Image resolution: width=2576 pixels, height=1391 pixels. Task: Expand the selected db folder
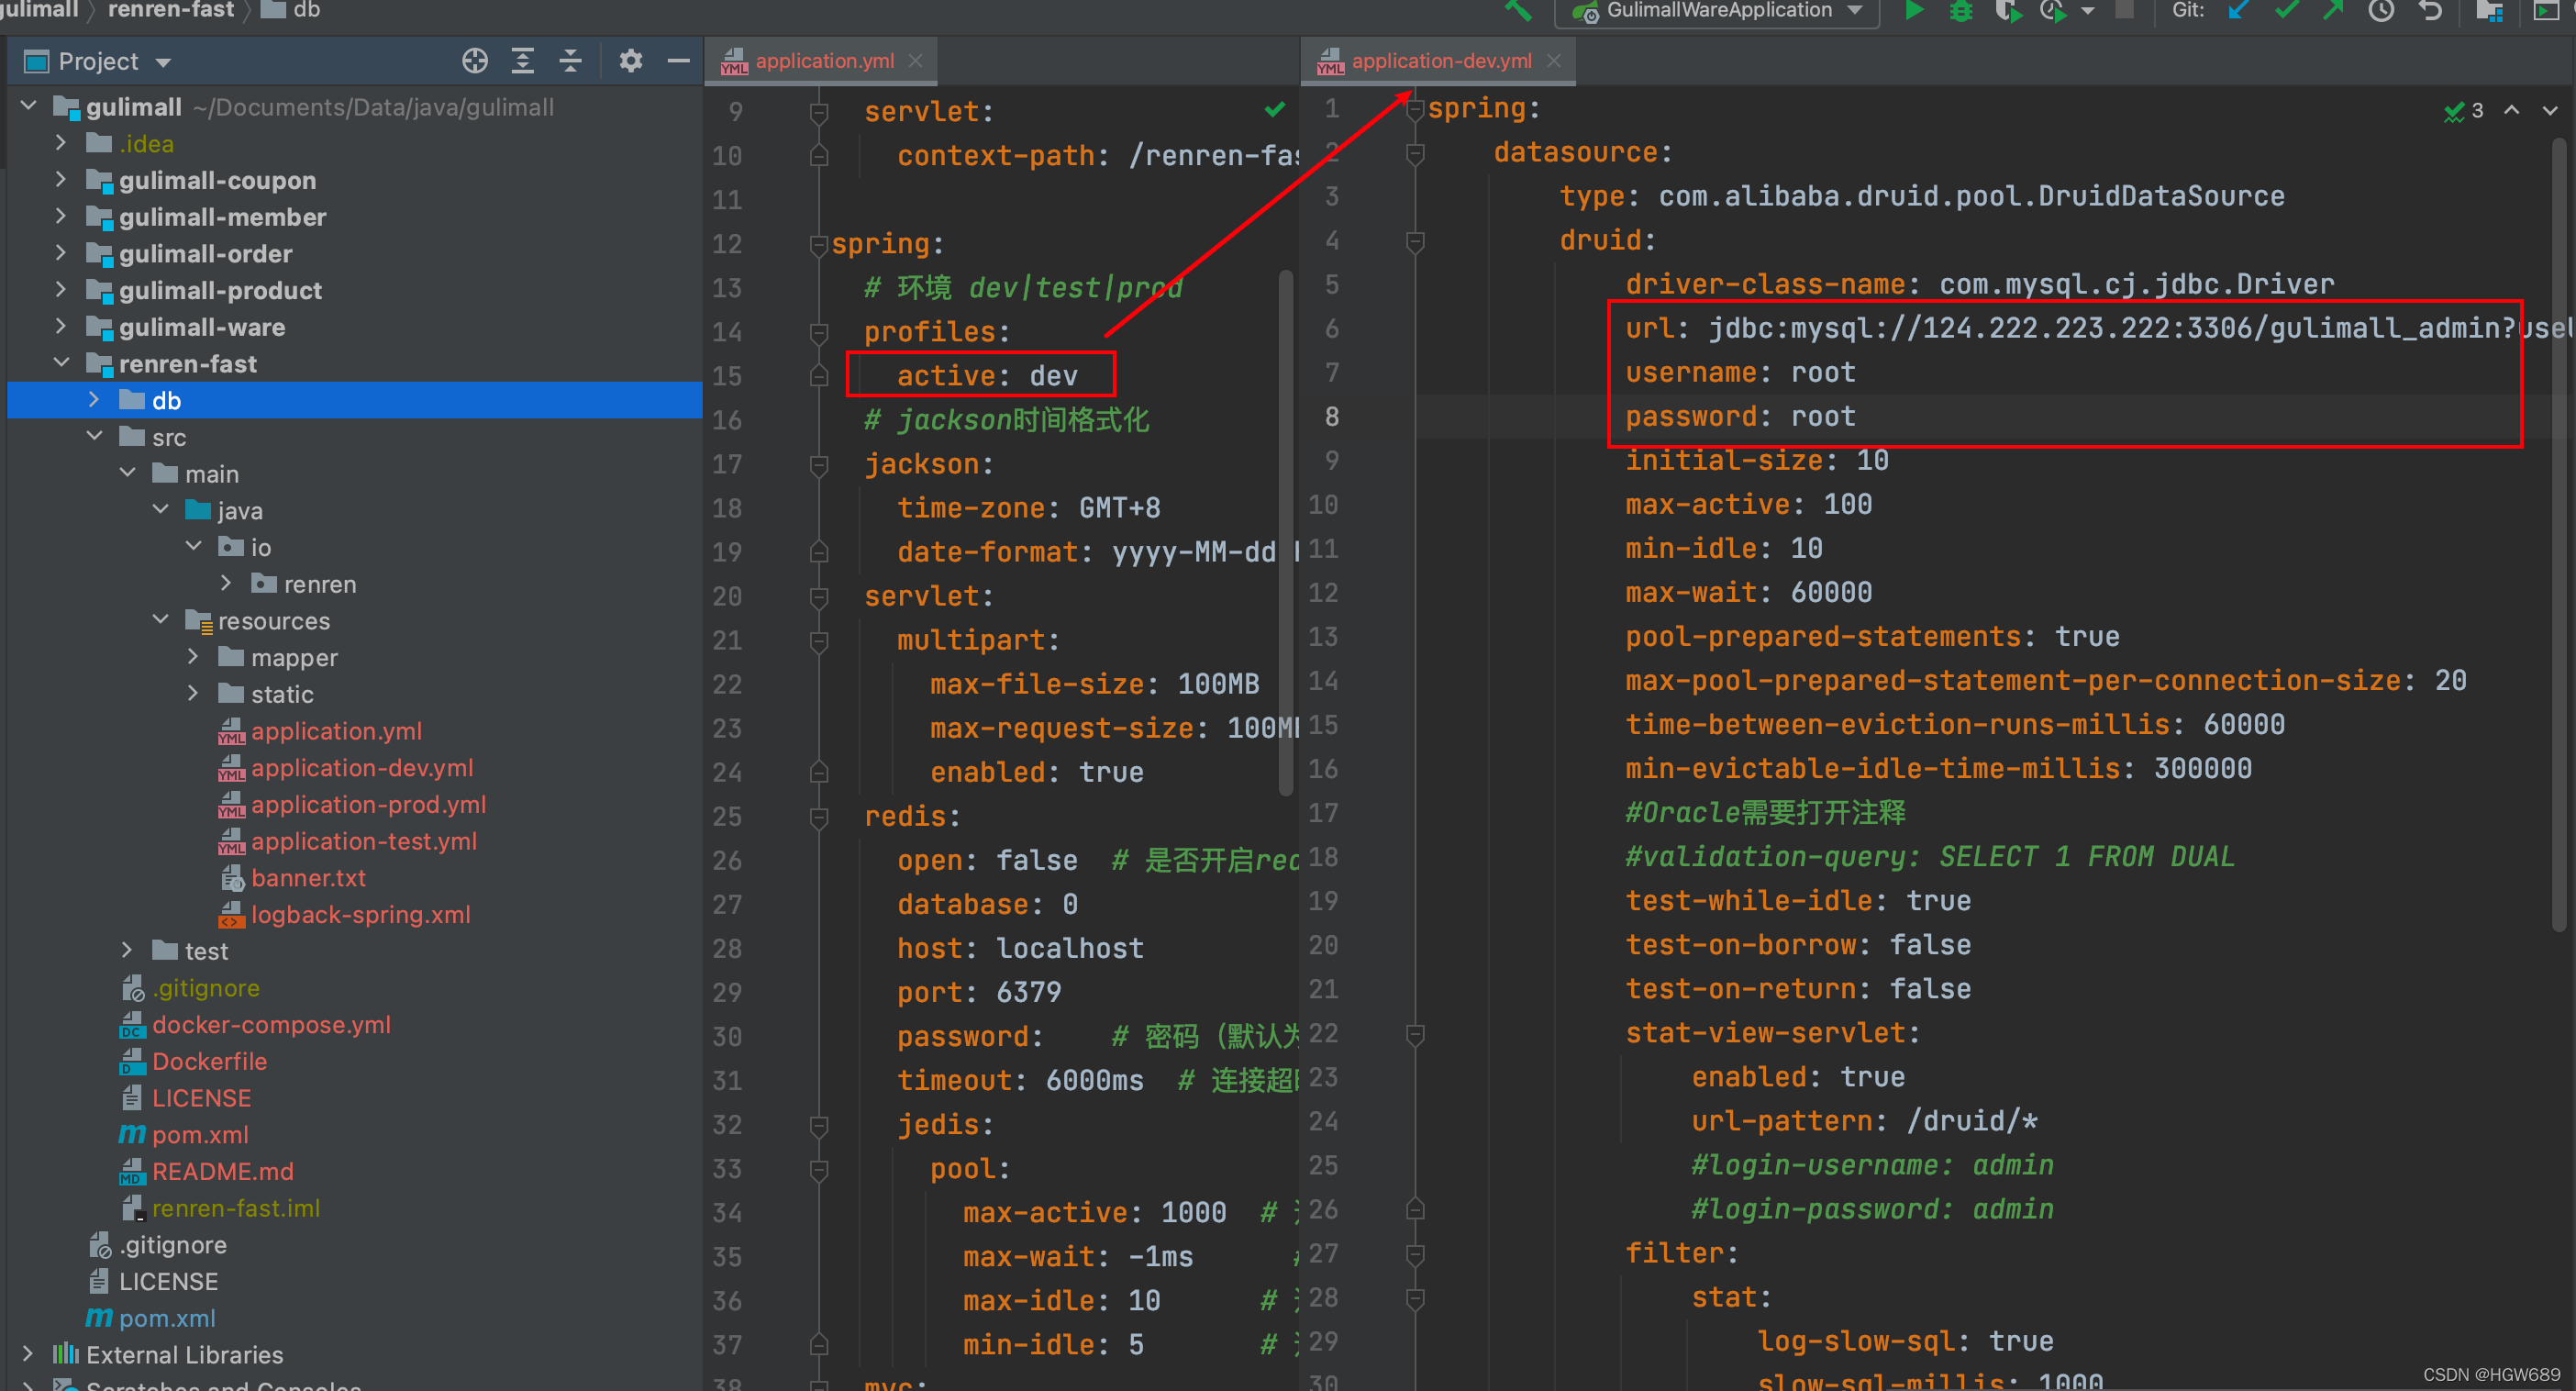(x=95, y=400)
